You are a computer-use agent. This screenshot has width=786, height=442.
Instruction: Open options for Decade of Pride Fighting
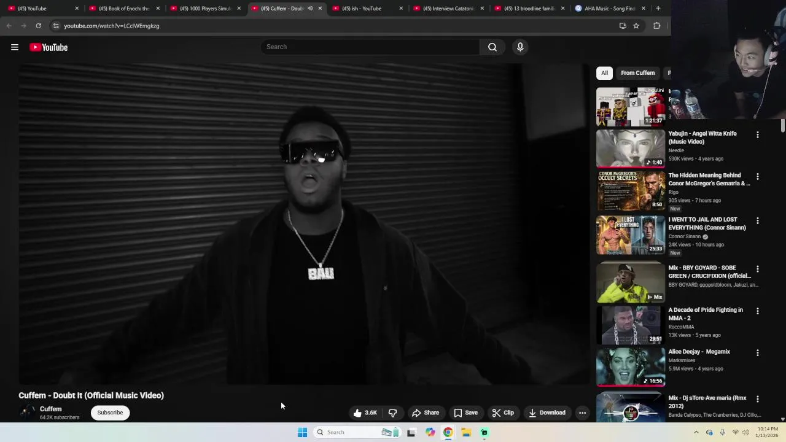coord(757,311)
